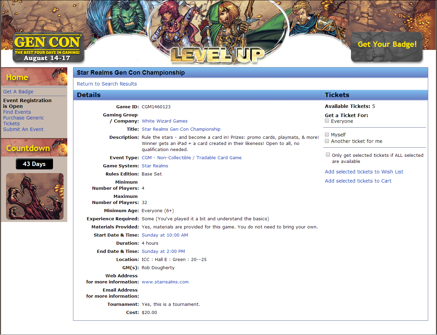Check the Everyone ticket checkbox
Viewport: 437px width, 335px height.
click(327, 121)
